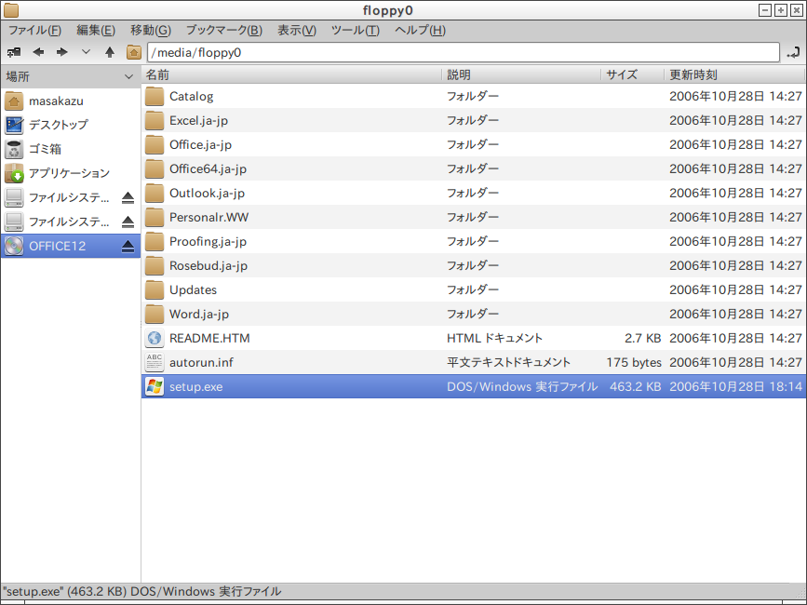
Task: Click the 18:14 modification time of setup.exe
Action: pyautogui.click(x=786, y=386)
